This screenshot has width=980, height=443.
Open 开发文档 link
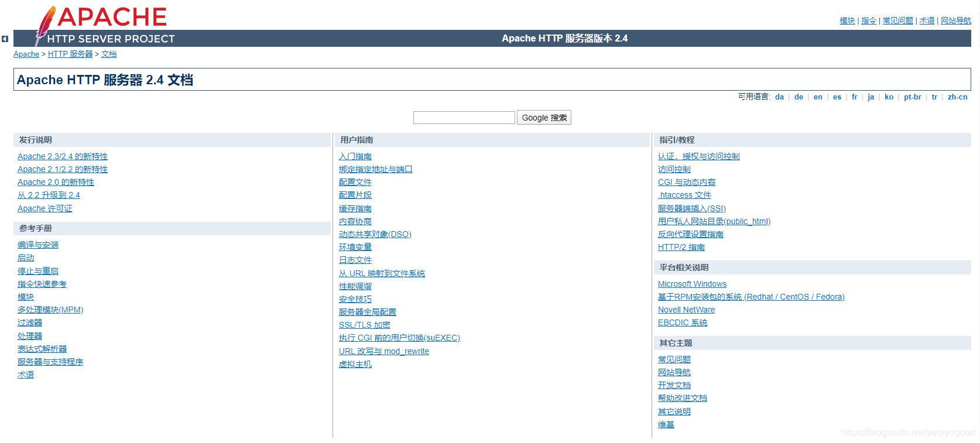click(x=674, y=385)
